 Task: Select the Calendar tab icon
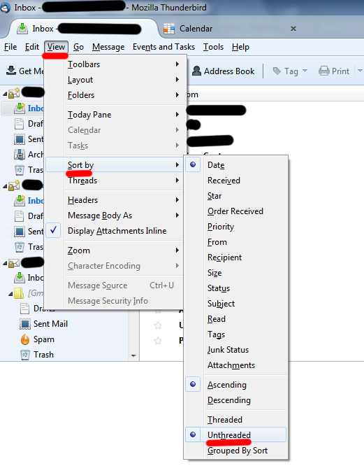(x=169, y=29)
